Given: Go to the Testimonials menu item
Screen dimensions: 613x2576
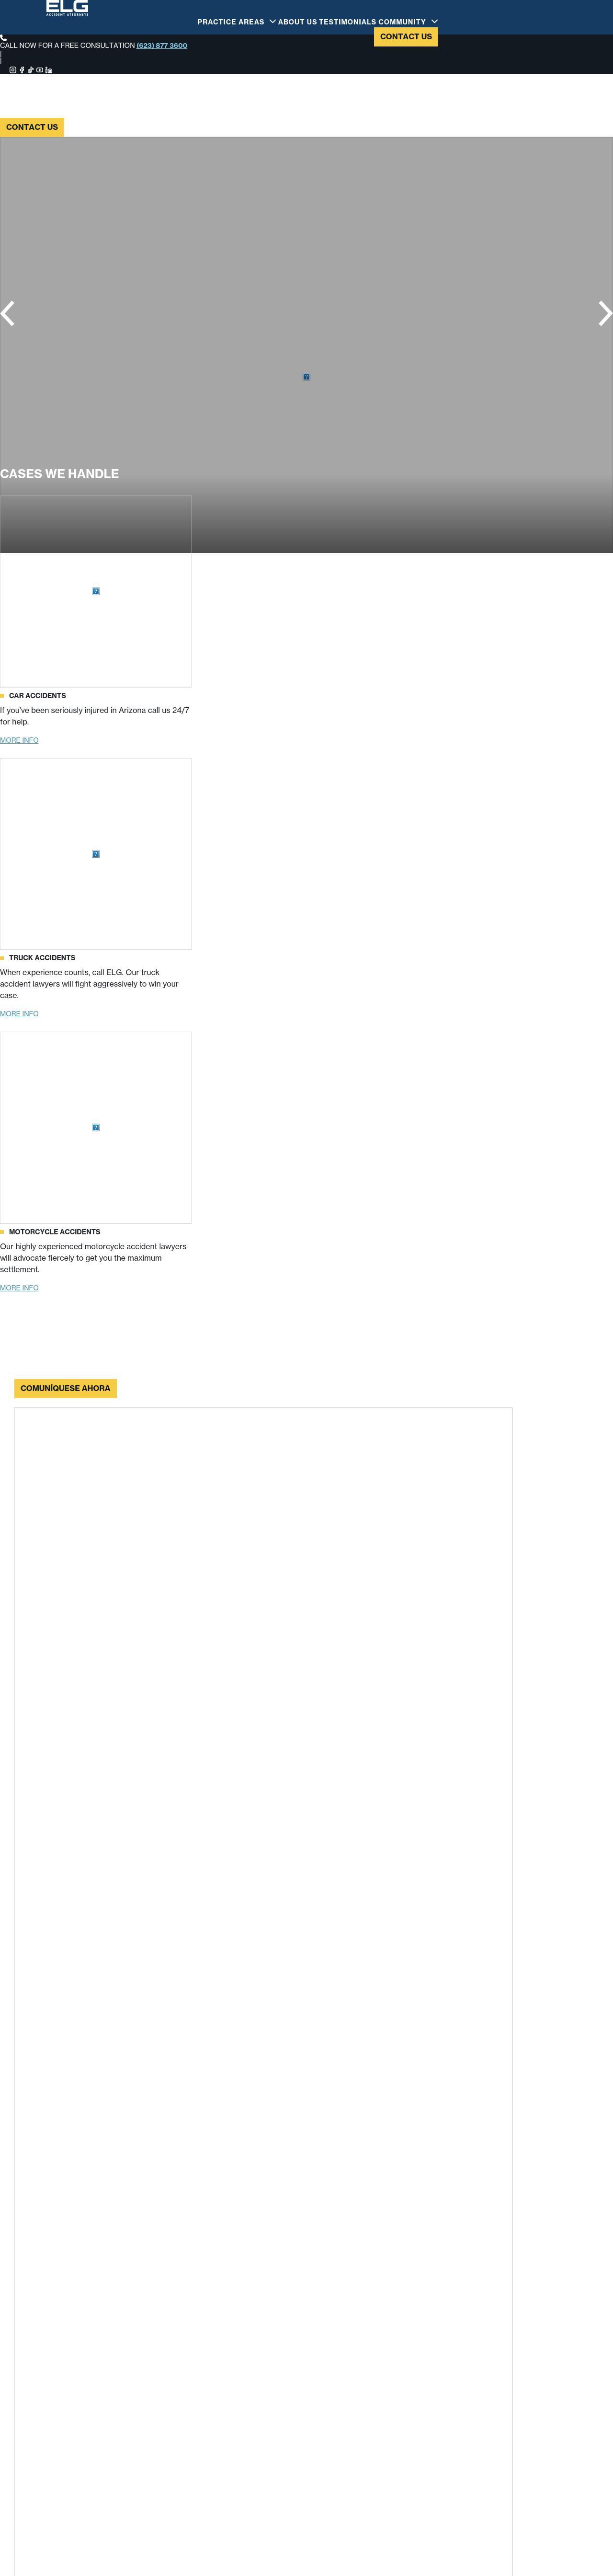Looking at the screenshot, I should coord(348,22).
